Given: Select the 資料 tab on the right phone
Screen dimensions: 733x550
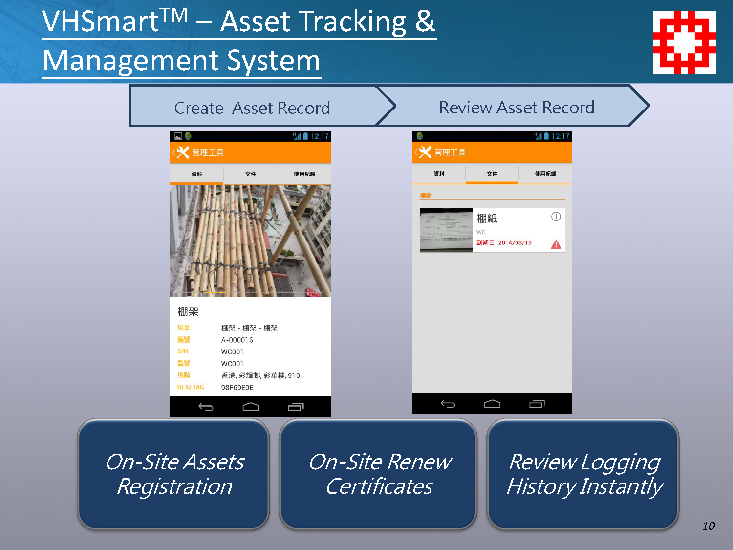Looking at the screenshot, I should [x=439, y=174].
